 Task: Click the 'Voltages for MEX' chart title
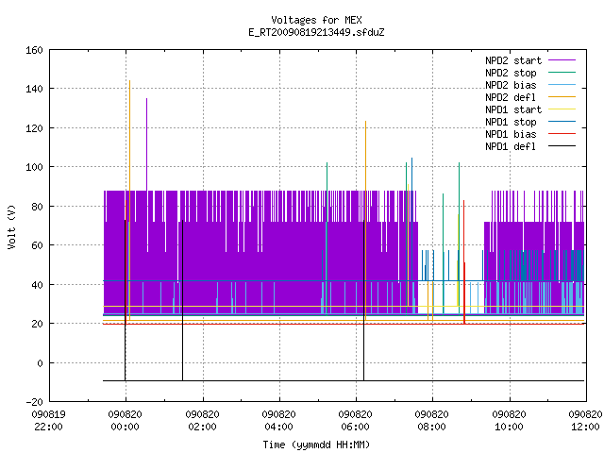pos(316,20)
